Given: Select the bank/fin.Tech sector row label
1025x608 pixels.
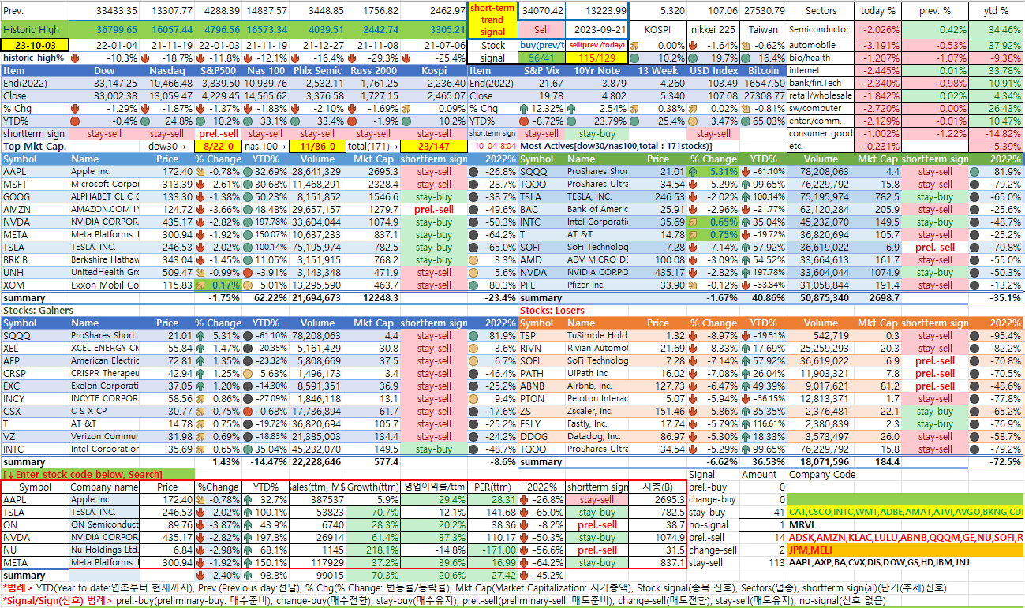Looking at the screenshot, I should 821,83.
